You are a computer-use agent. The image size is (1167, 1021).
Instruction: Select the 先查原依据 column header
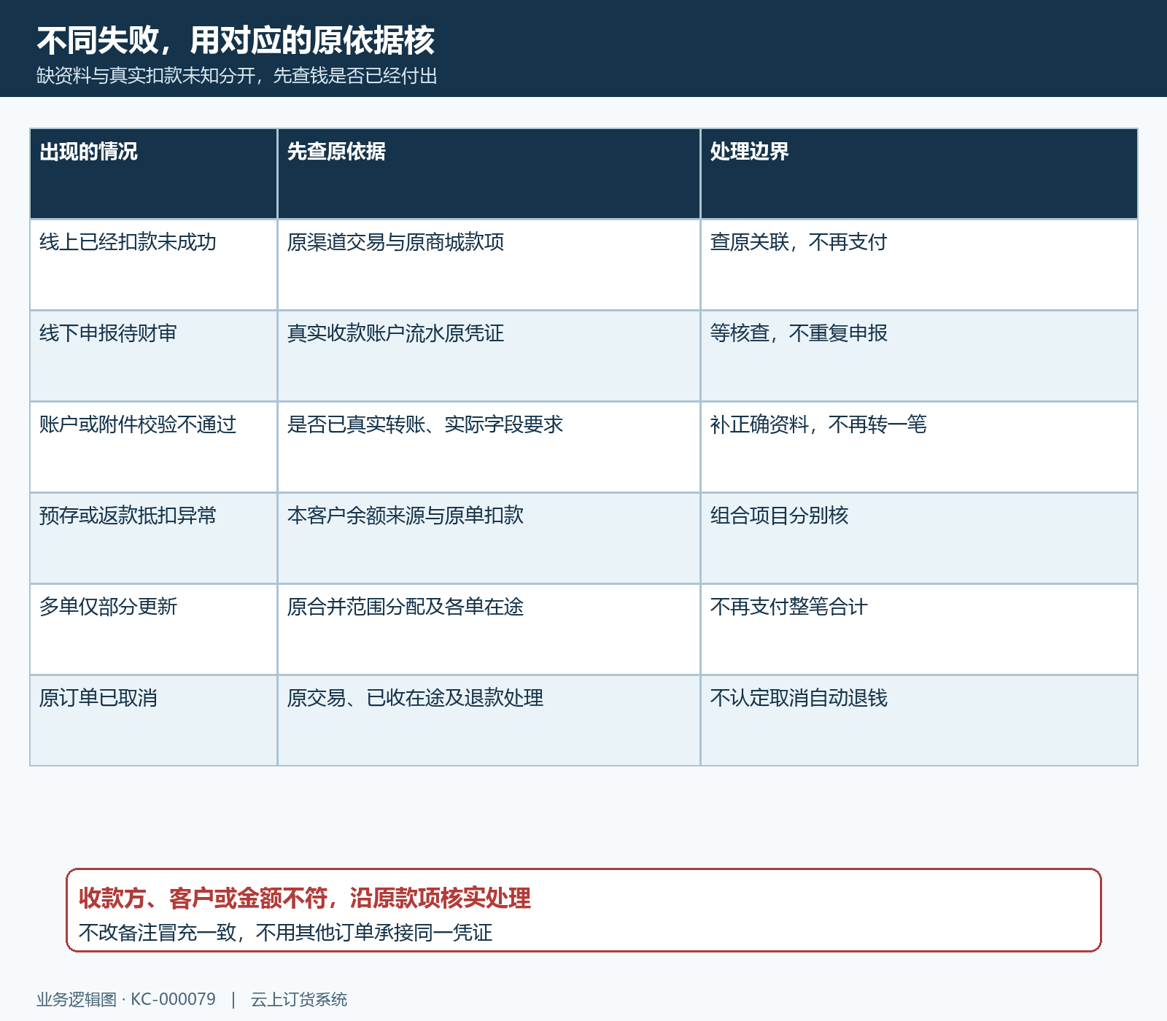(x=489, y=174)
